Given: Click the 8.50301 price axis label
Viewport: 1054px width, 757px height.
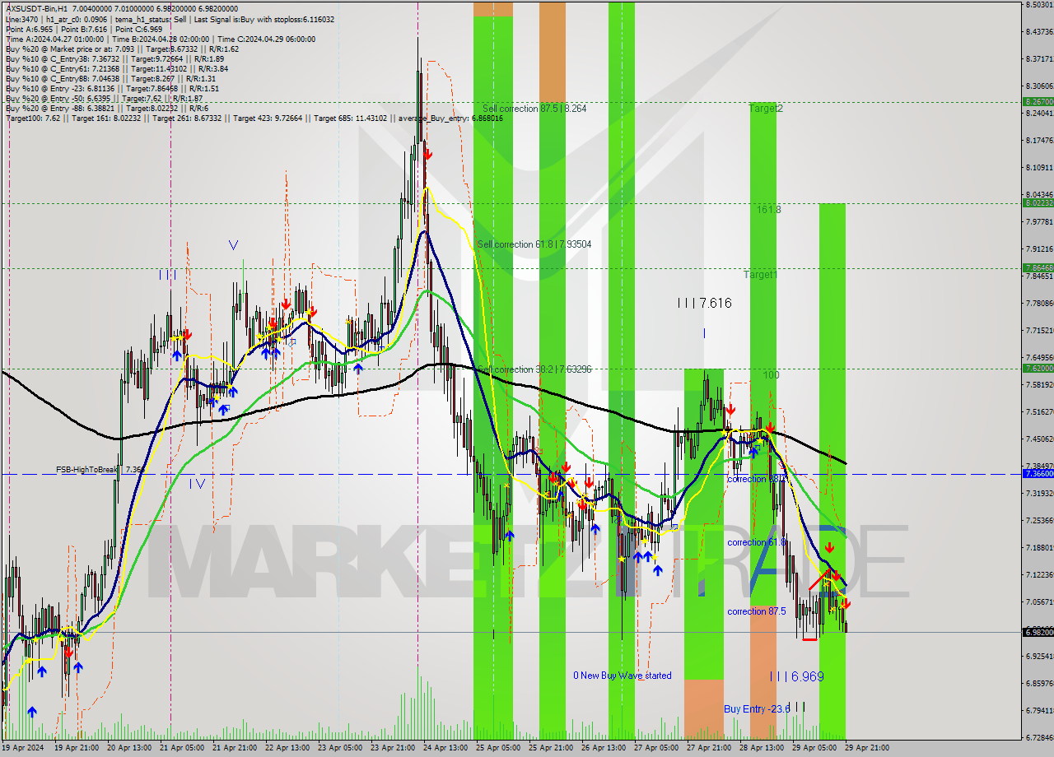Looking at the screenshot, I should click(1039, 5).
